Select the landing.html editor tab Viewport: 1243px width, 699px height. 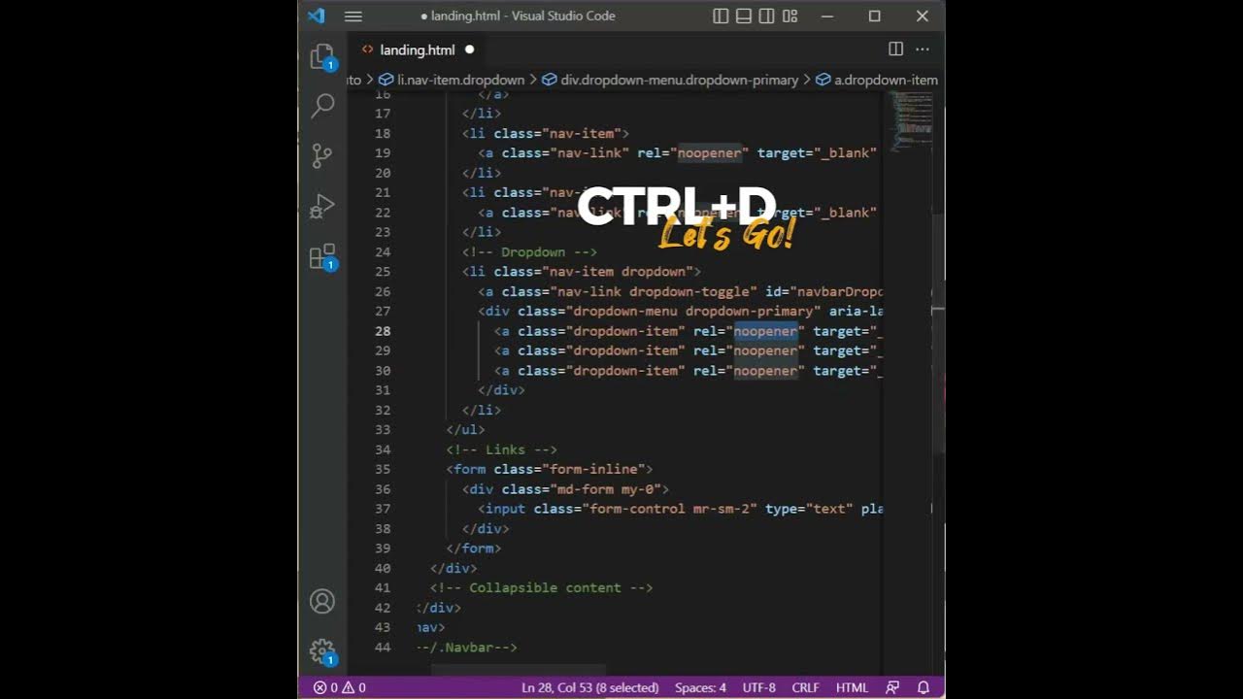(417, 50)
